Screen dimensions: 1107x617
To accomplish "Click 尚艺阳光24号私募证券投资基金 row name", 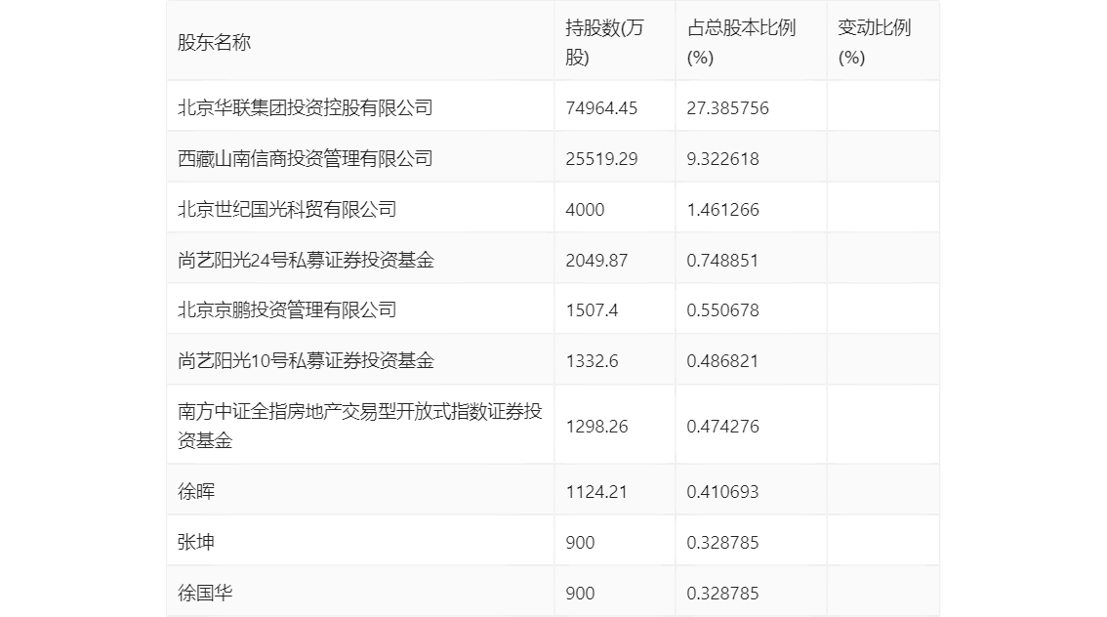I will point(306,261).
